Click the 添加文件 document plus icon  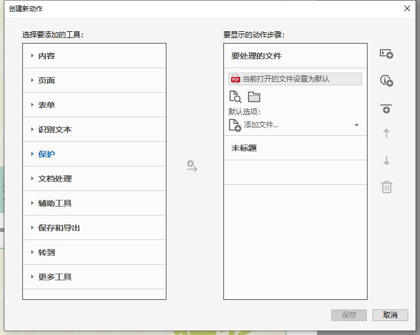(x=235, y=125)
